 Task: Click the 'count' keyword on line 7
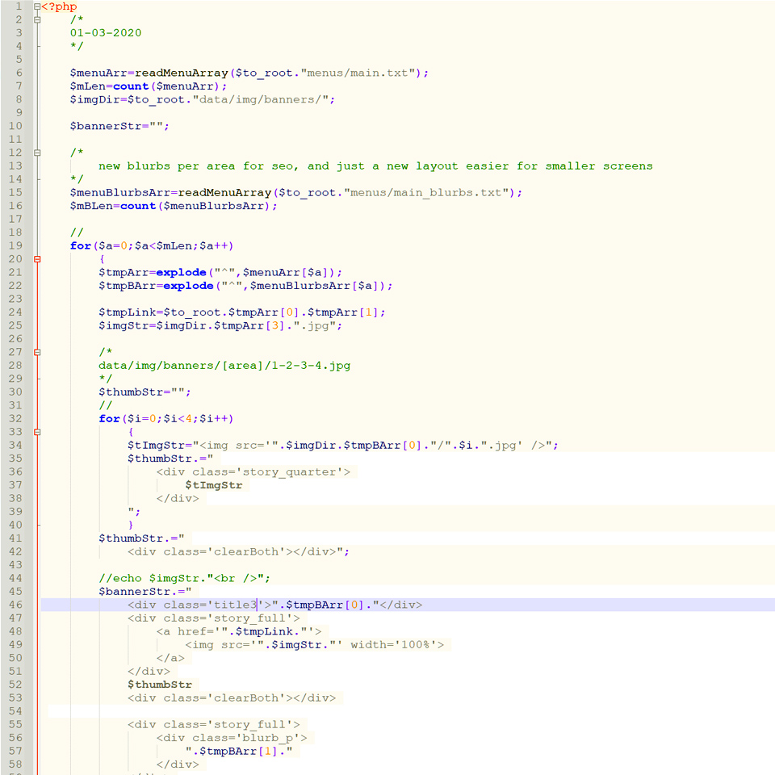tap(131, 86)
